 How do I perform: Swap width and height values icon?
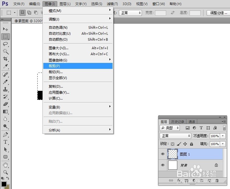173,13
